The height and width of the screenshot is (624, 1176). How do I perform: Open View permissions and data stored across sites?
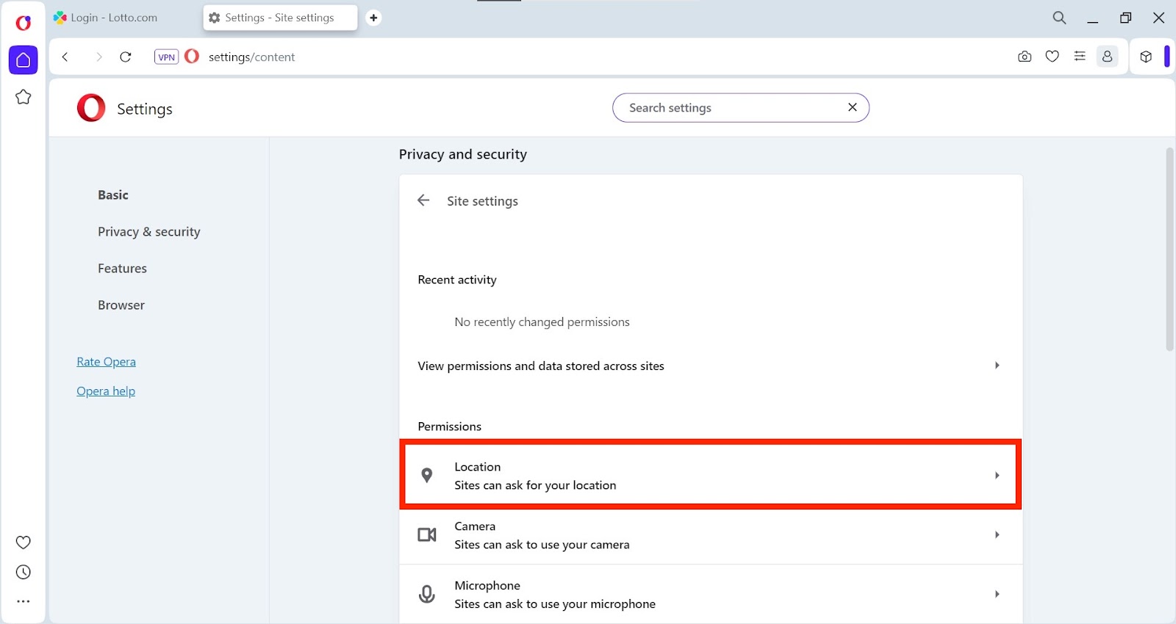[710, 366]
